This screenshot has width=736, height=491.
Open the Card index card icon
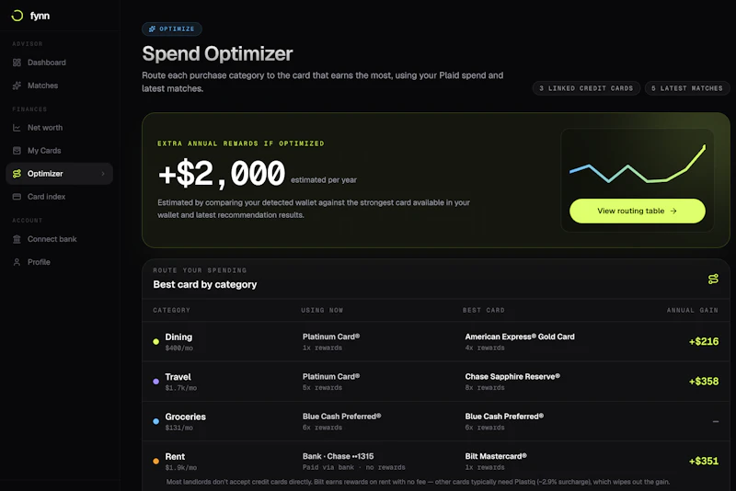pyautogui.click(x=17, y=197)
